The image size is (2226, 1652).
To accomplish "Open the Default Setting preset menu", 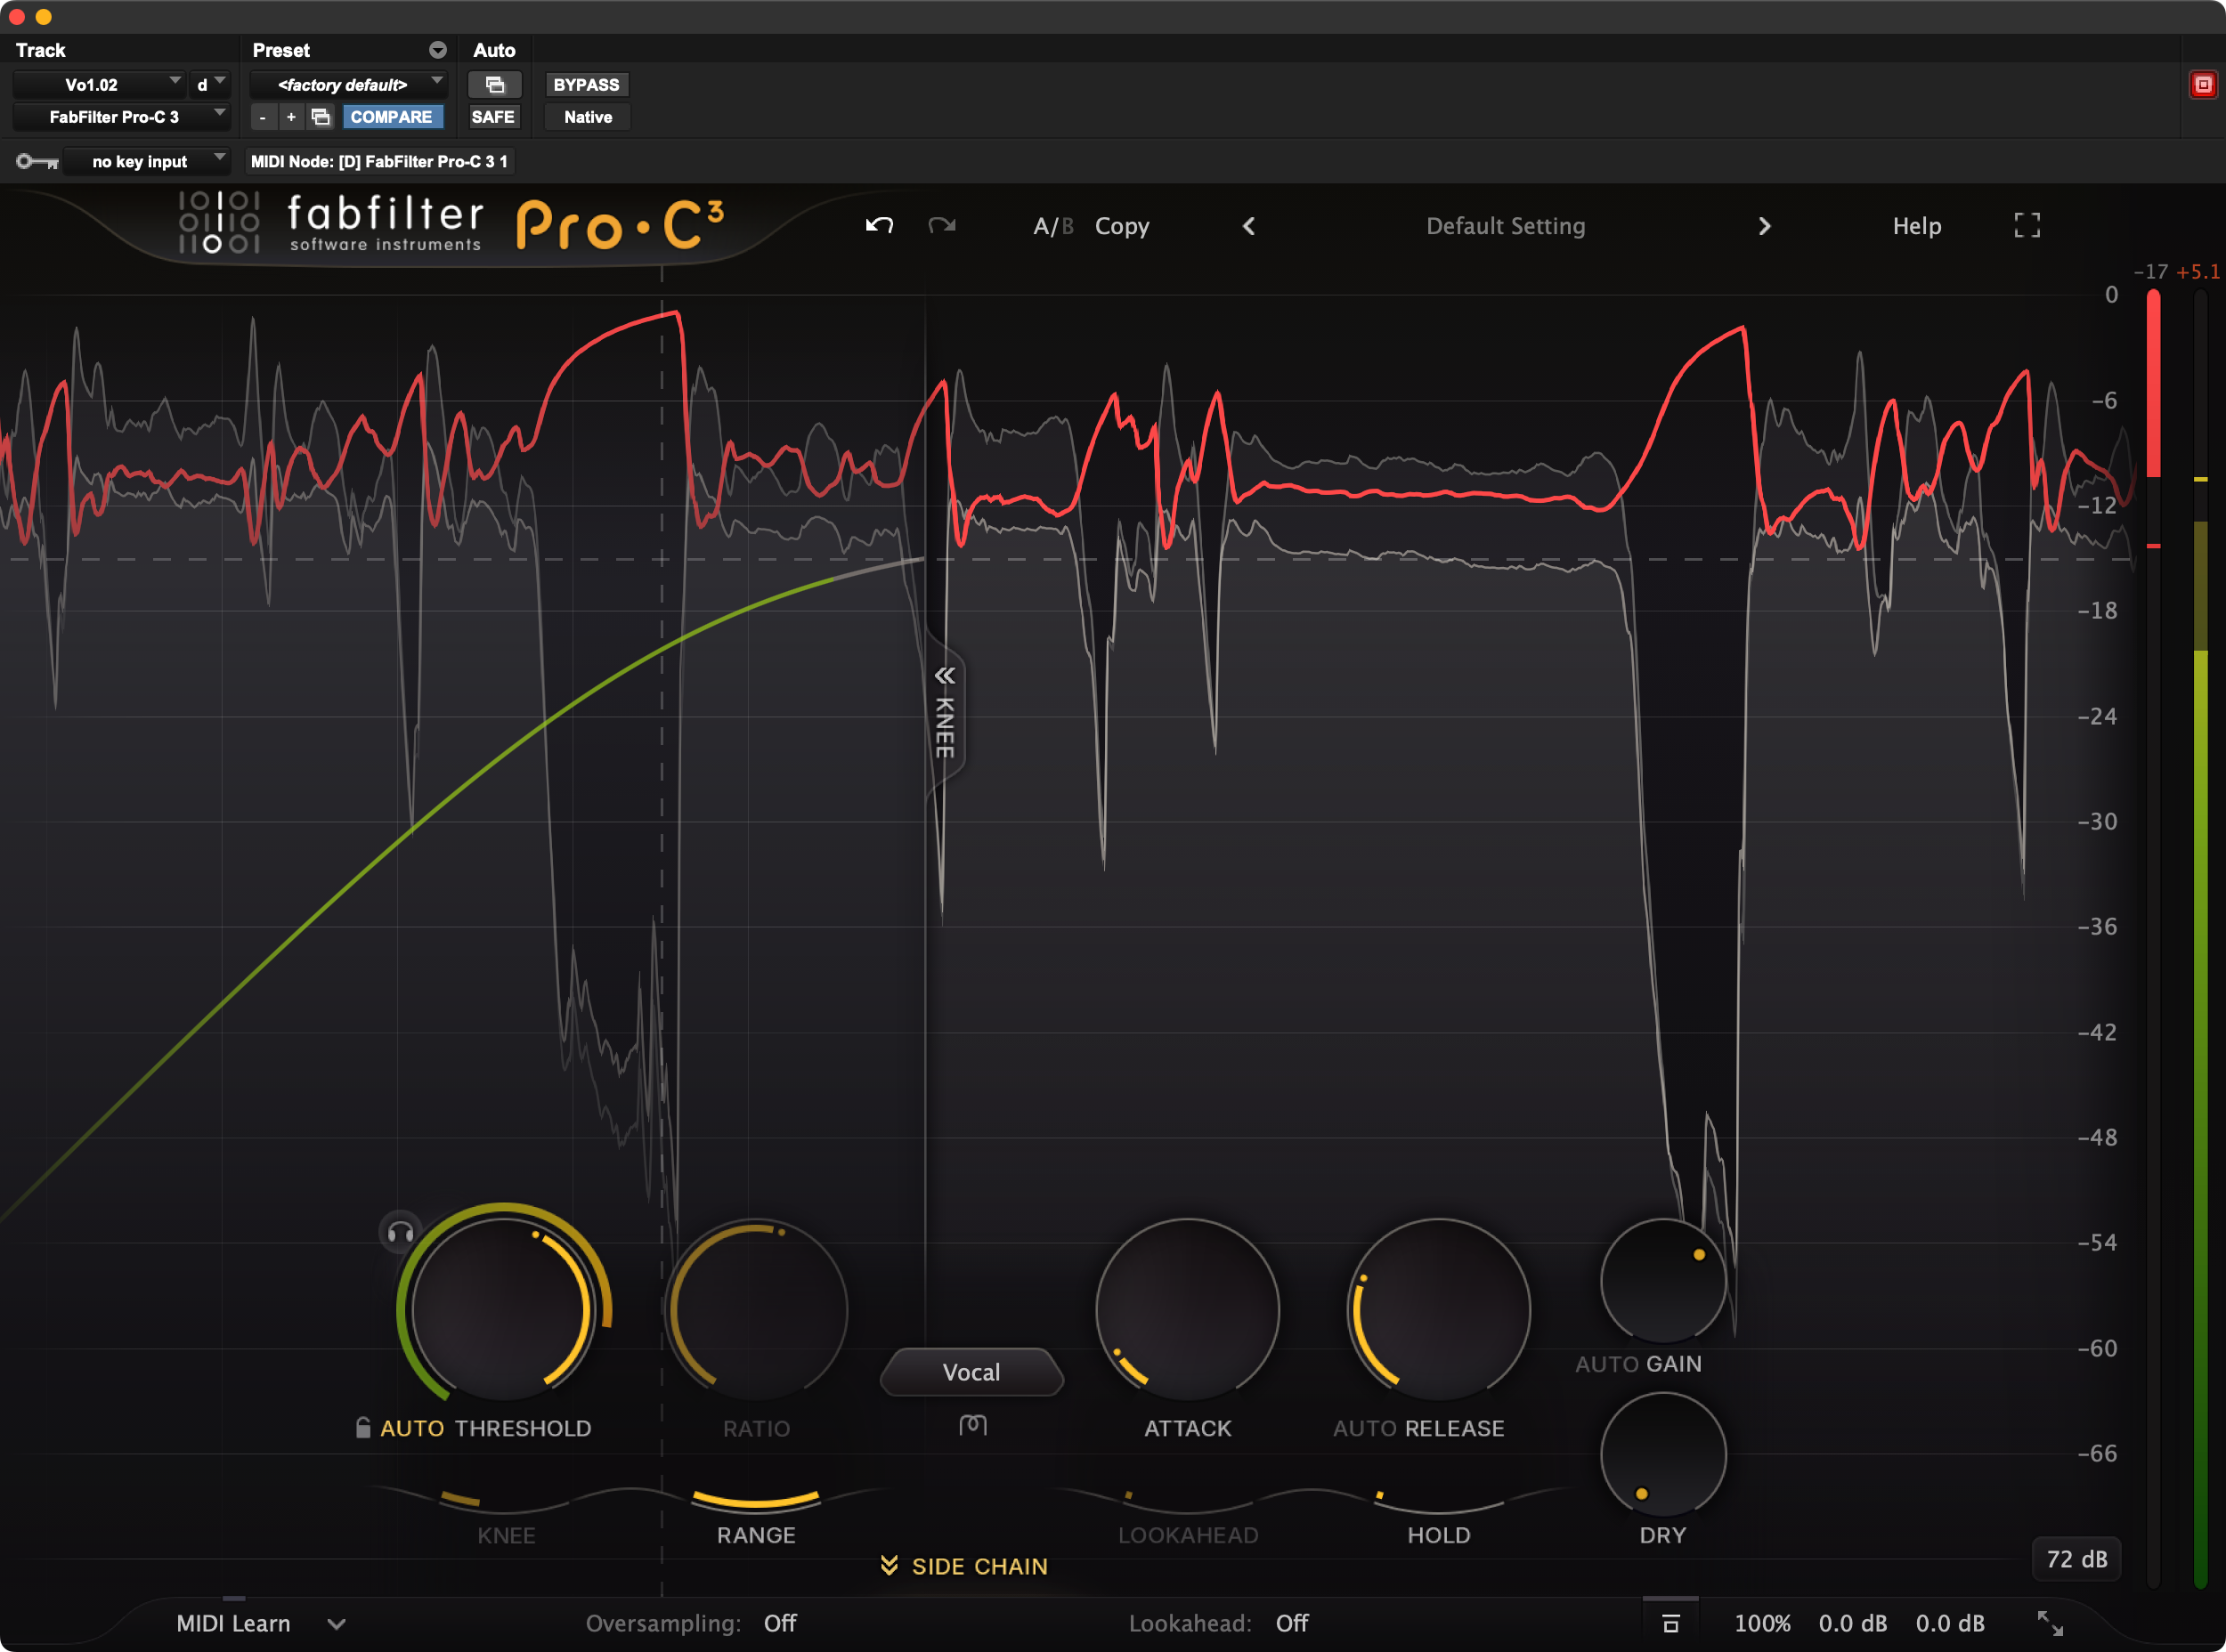I will pos(1505,226).
